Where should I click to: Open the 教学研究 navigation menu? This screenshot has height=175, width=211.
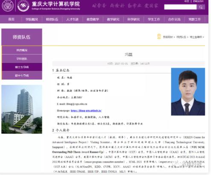click(x=113, y=19)
